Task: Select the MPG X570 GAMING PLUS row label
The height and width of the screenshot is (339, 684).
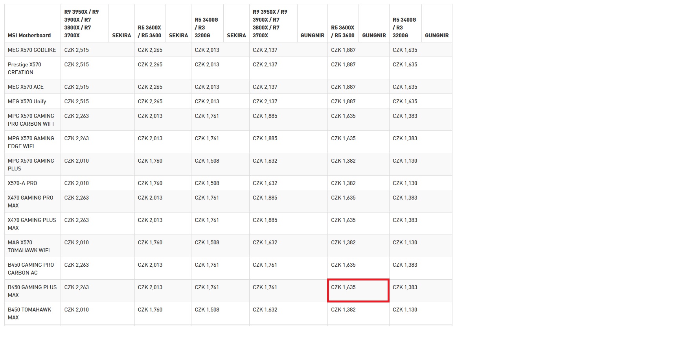Action: point(31,165)
